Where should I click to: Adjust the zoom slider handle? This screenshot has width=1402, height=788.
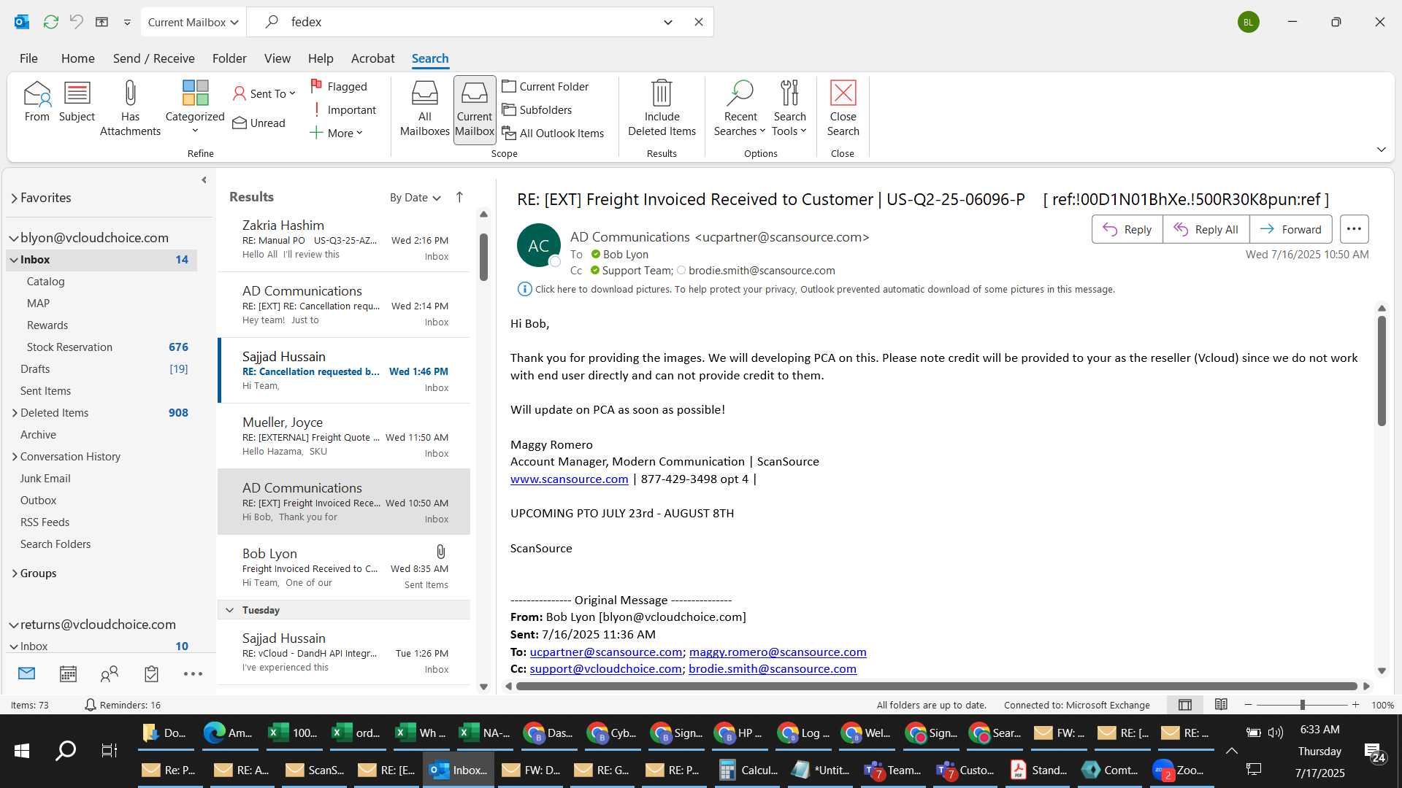[1302, 705]
